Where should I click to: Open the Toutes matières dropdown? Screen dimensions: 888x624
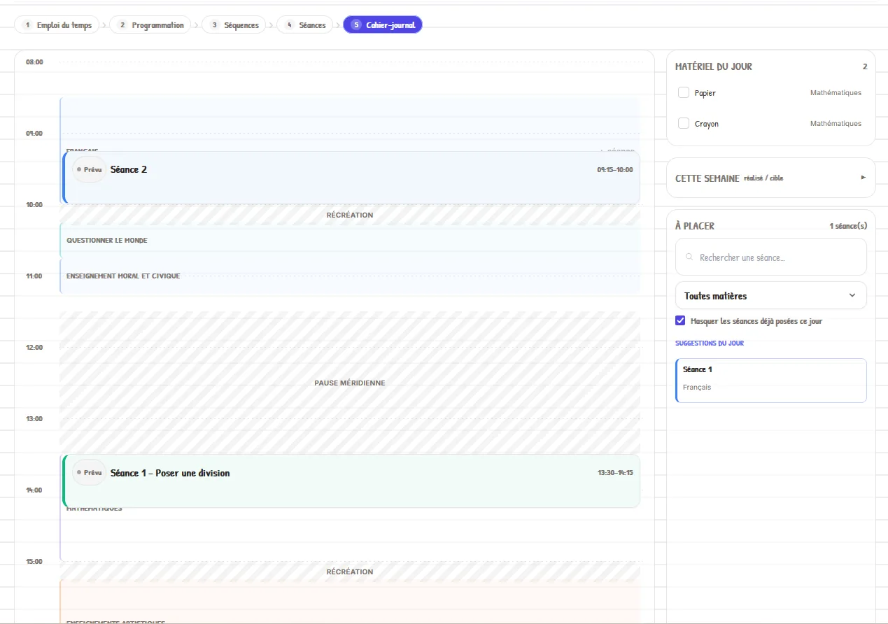pyautogui.click(x=770, y=295)
